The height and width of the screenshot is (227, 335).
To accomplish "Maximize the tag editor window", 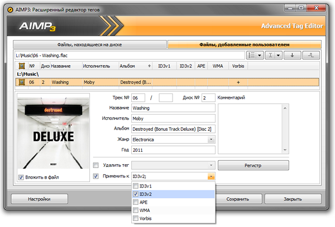I will point(301,8).
